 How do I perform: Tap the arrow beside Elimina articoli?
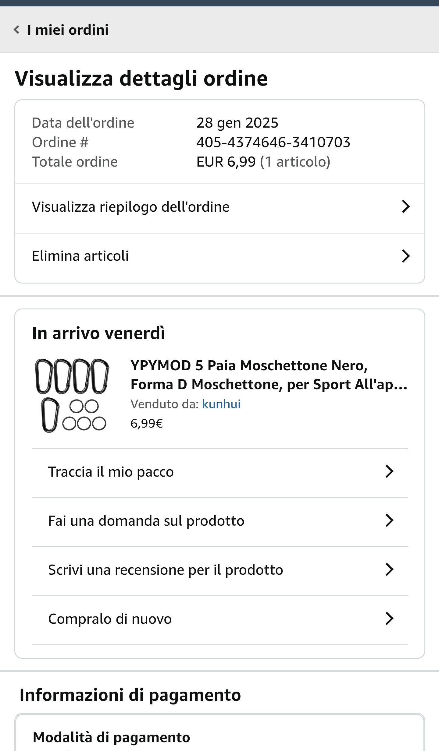click(405, 256)
